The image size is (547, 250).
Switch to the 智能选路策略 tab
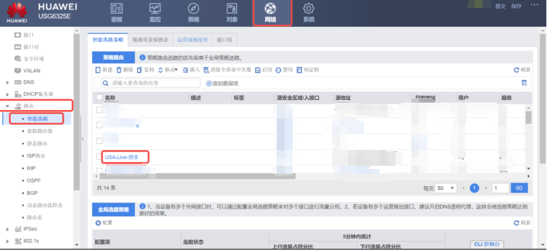(108, 39)
